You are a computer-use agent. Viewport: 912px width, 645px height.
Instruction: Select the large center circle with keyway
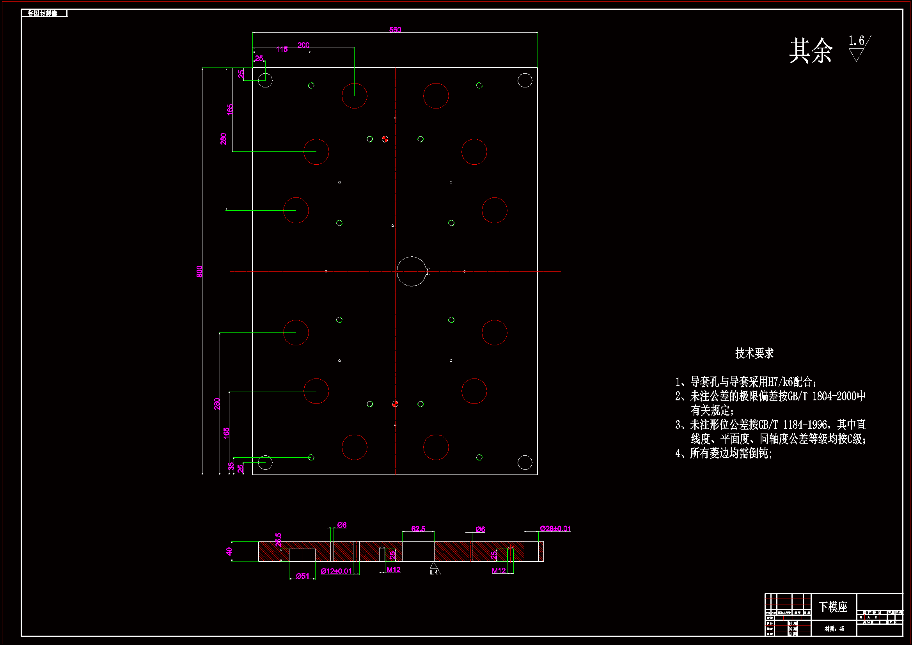pos(412,272)
